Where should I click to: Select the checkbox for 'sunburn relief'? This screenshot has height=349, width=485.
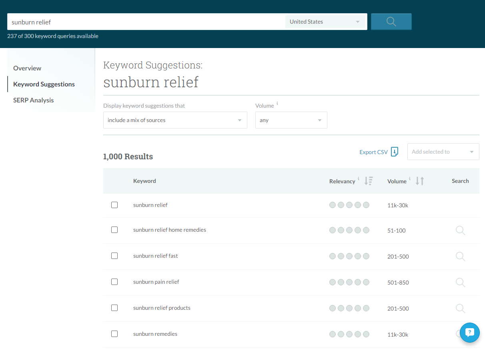114,205
